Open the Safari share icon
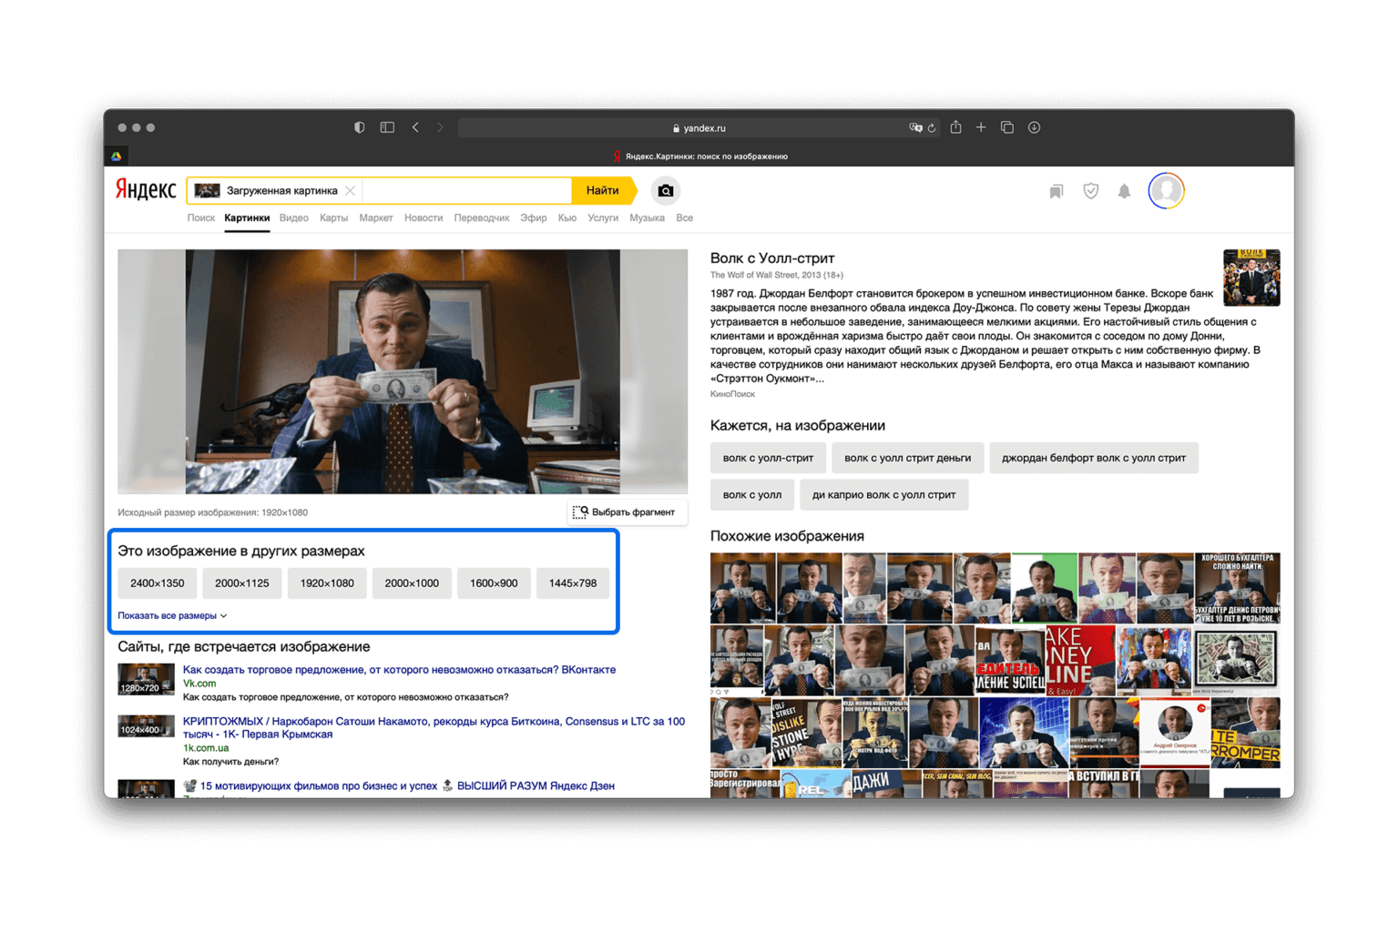Viewport: 1399px width, 932px height. (x=955, y=127)
